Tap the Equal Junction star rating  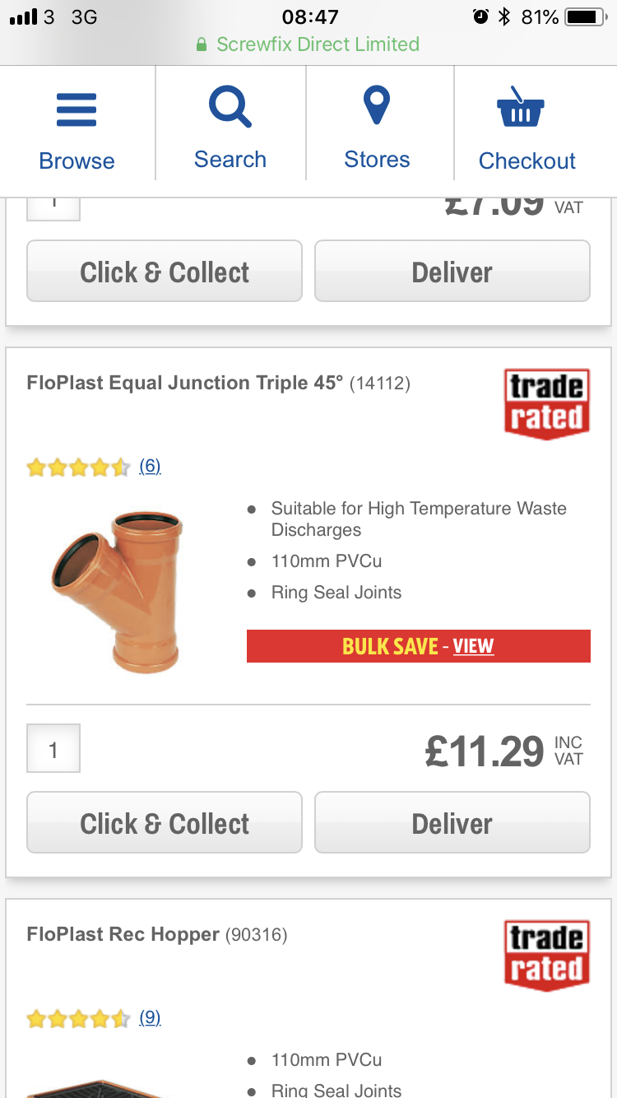(78, 468)
